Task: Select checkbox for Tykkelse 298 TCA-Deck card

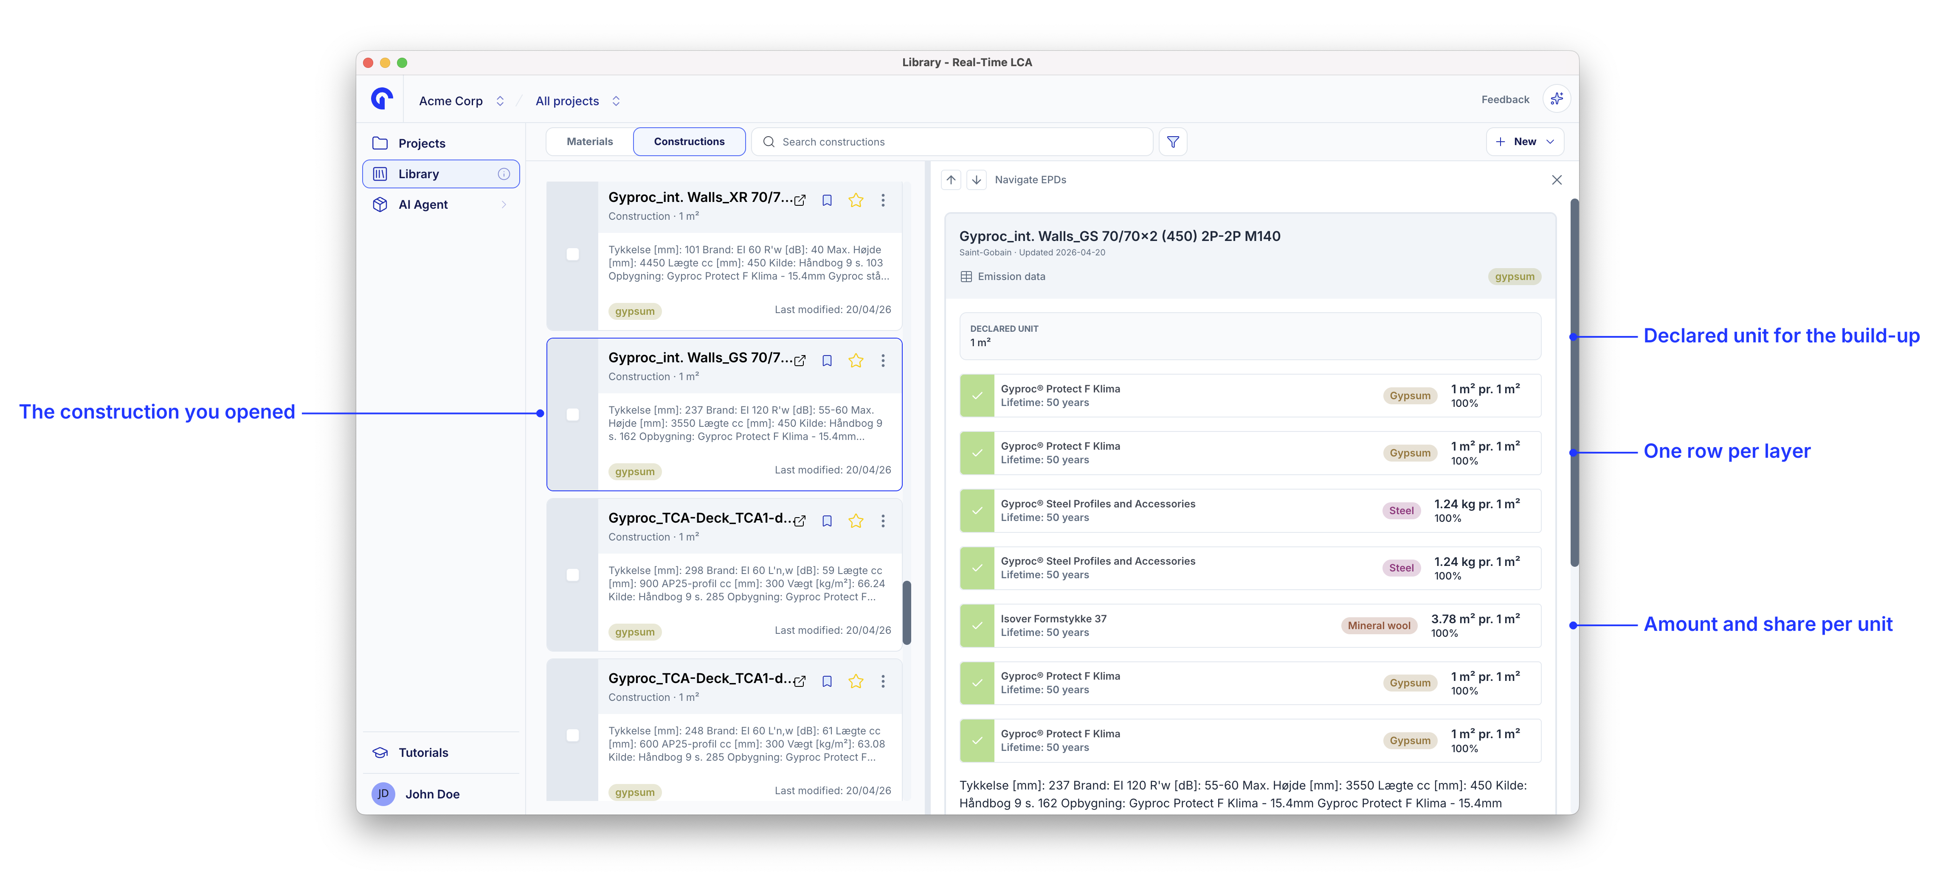Action: click(572, 575)
